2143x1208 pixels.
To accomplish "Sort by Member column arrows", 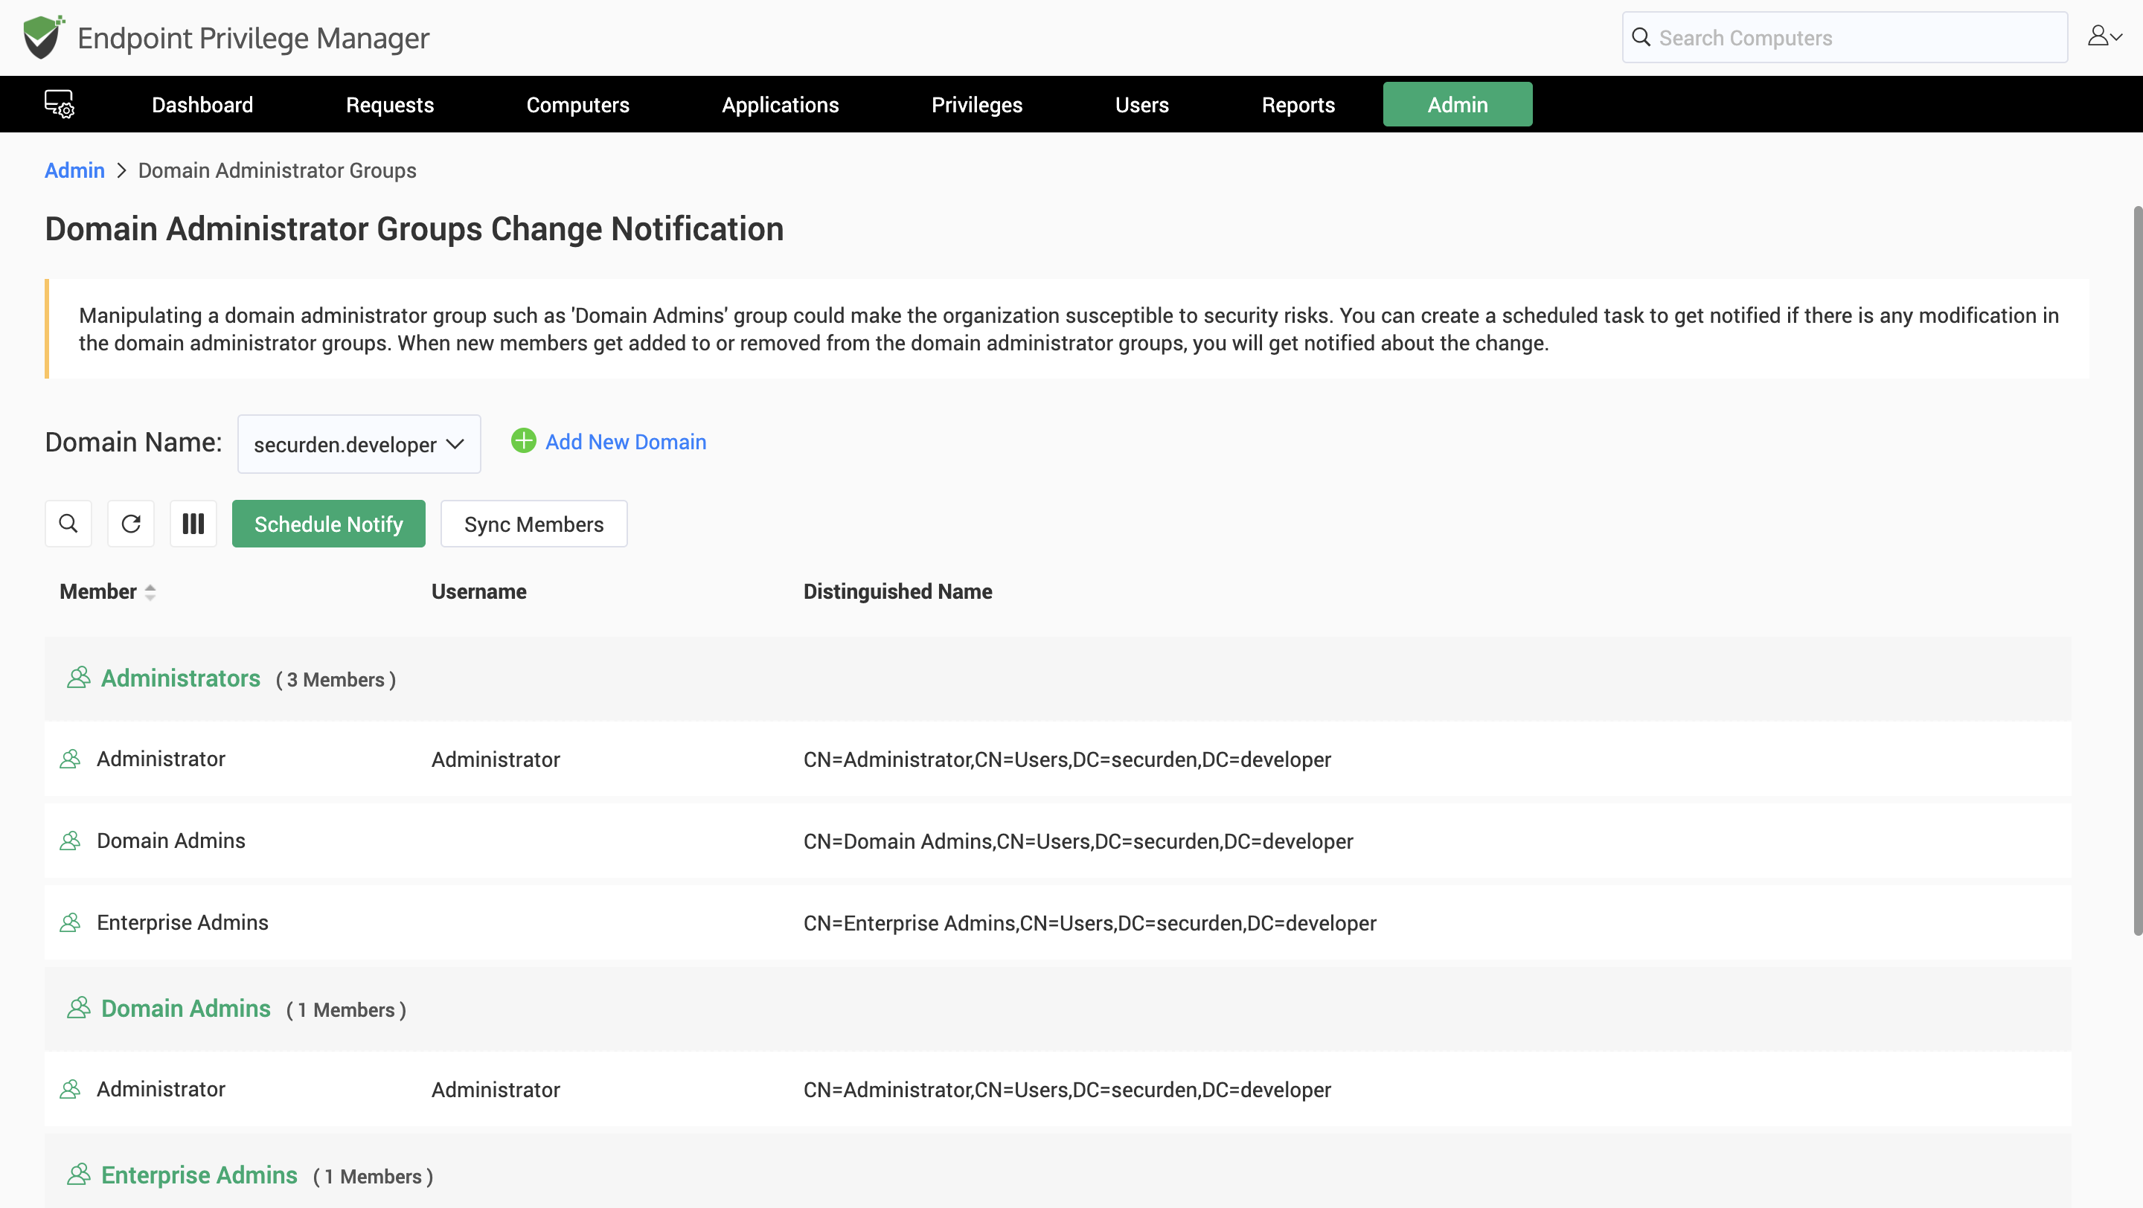I will [150, 592].
